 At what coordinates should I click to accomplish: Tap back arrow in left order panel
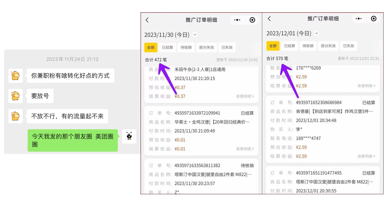click(147, 20)
